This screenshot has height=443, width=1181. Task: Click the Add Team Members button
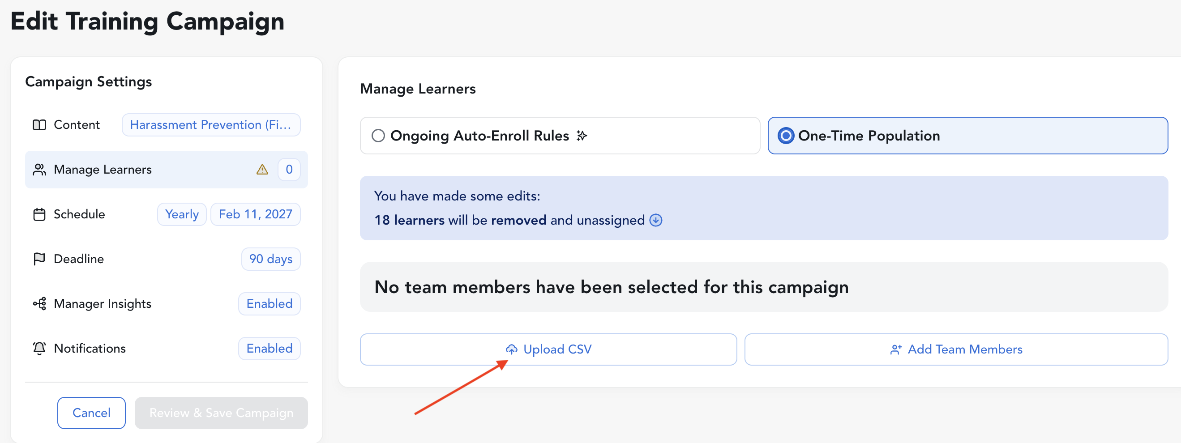956,349
